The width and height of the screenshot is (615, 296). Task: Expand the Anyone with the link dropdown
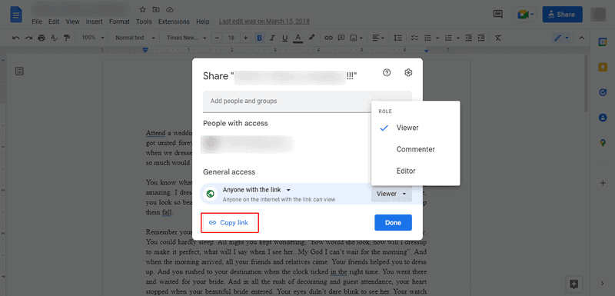257,190
